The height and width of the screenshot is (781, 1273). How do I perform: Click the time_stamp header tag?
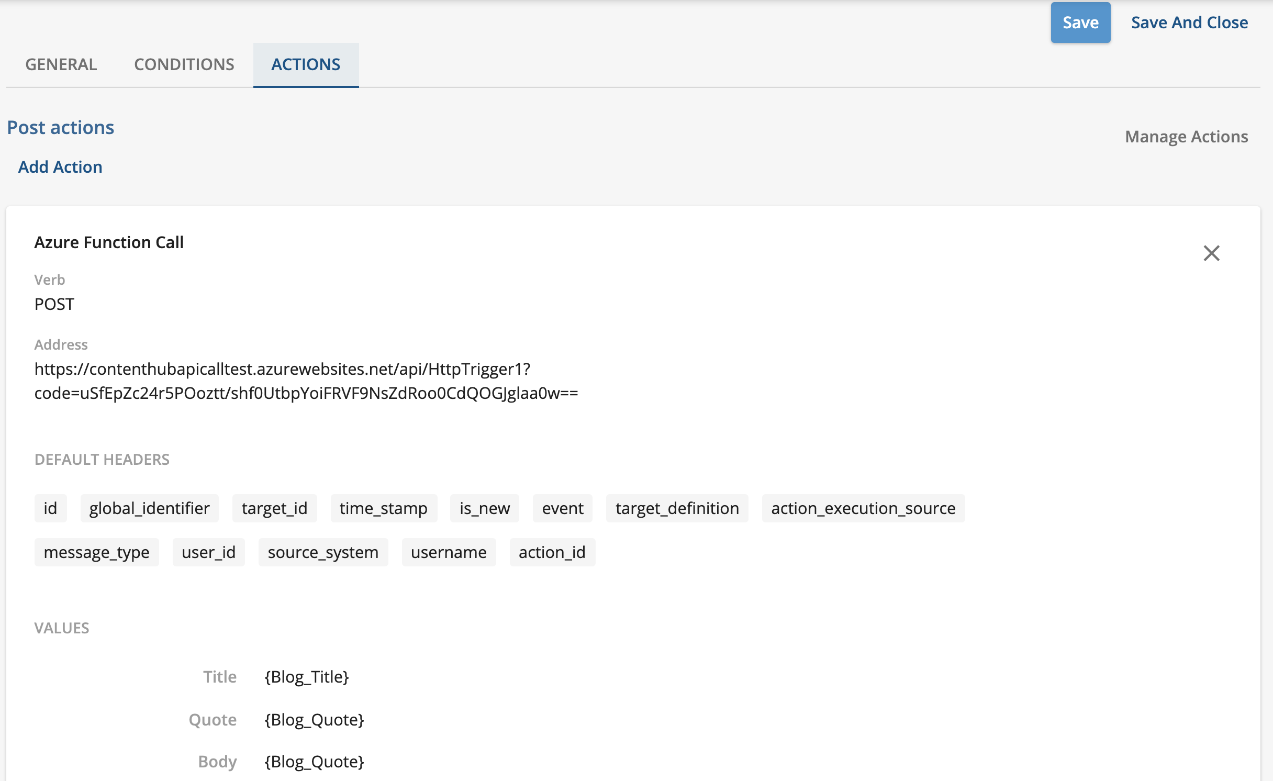pos(384,508)
